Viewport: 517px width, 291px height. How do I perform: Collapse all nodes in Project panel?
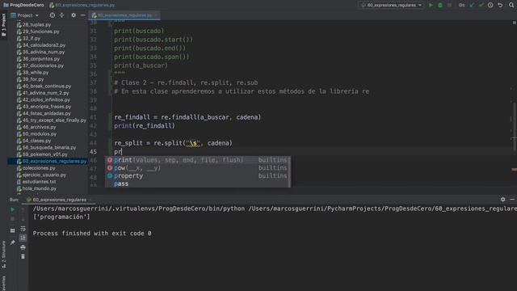[61, 15]
